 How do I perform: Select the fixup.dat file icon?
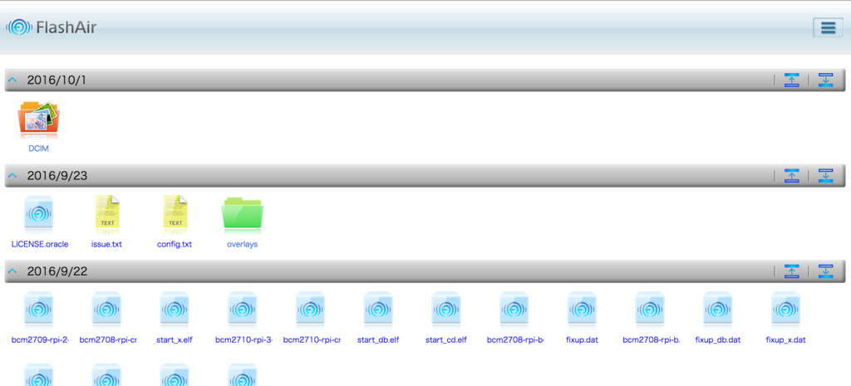tap(582, 309)
